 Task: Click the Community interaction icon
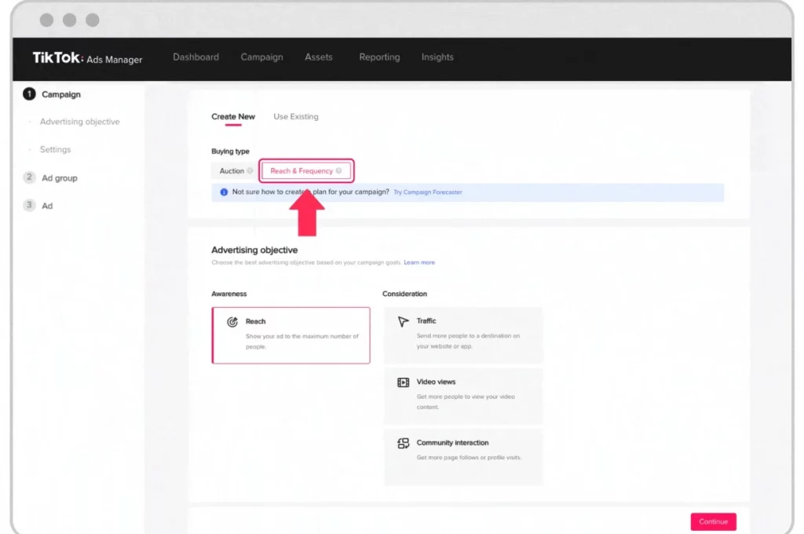[x=403, y=443]
